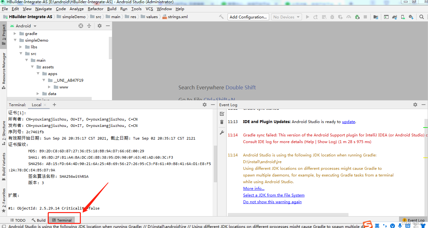The height and width of the screenshot is (228, 428).
Task: Add a new terminal session with plus
Action: pos(54,105)
